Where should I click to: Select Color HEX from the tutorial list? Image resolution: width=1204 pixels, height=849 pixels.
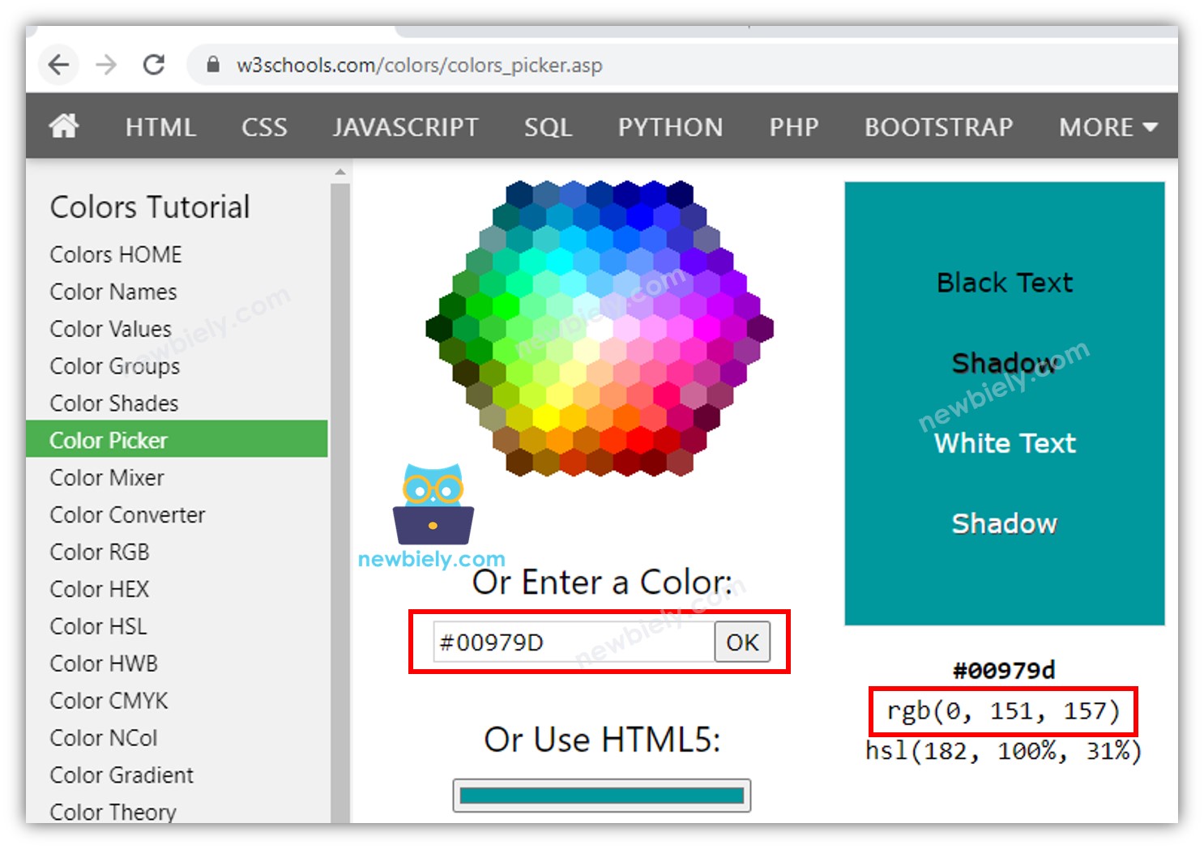[x=98, y=589]
